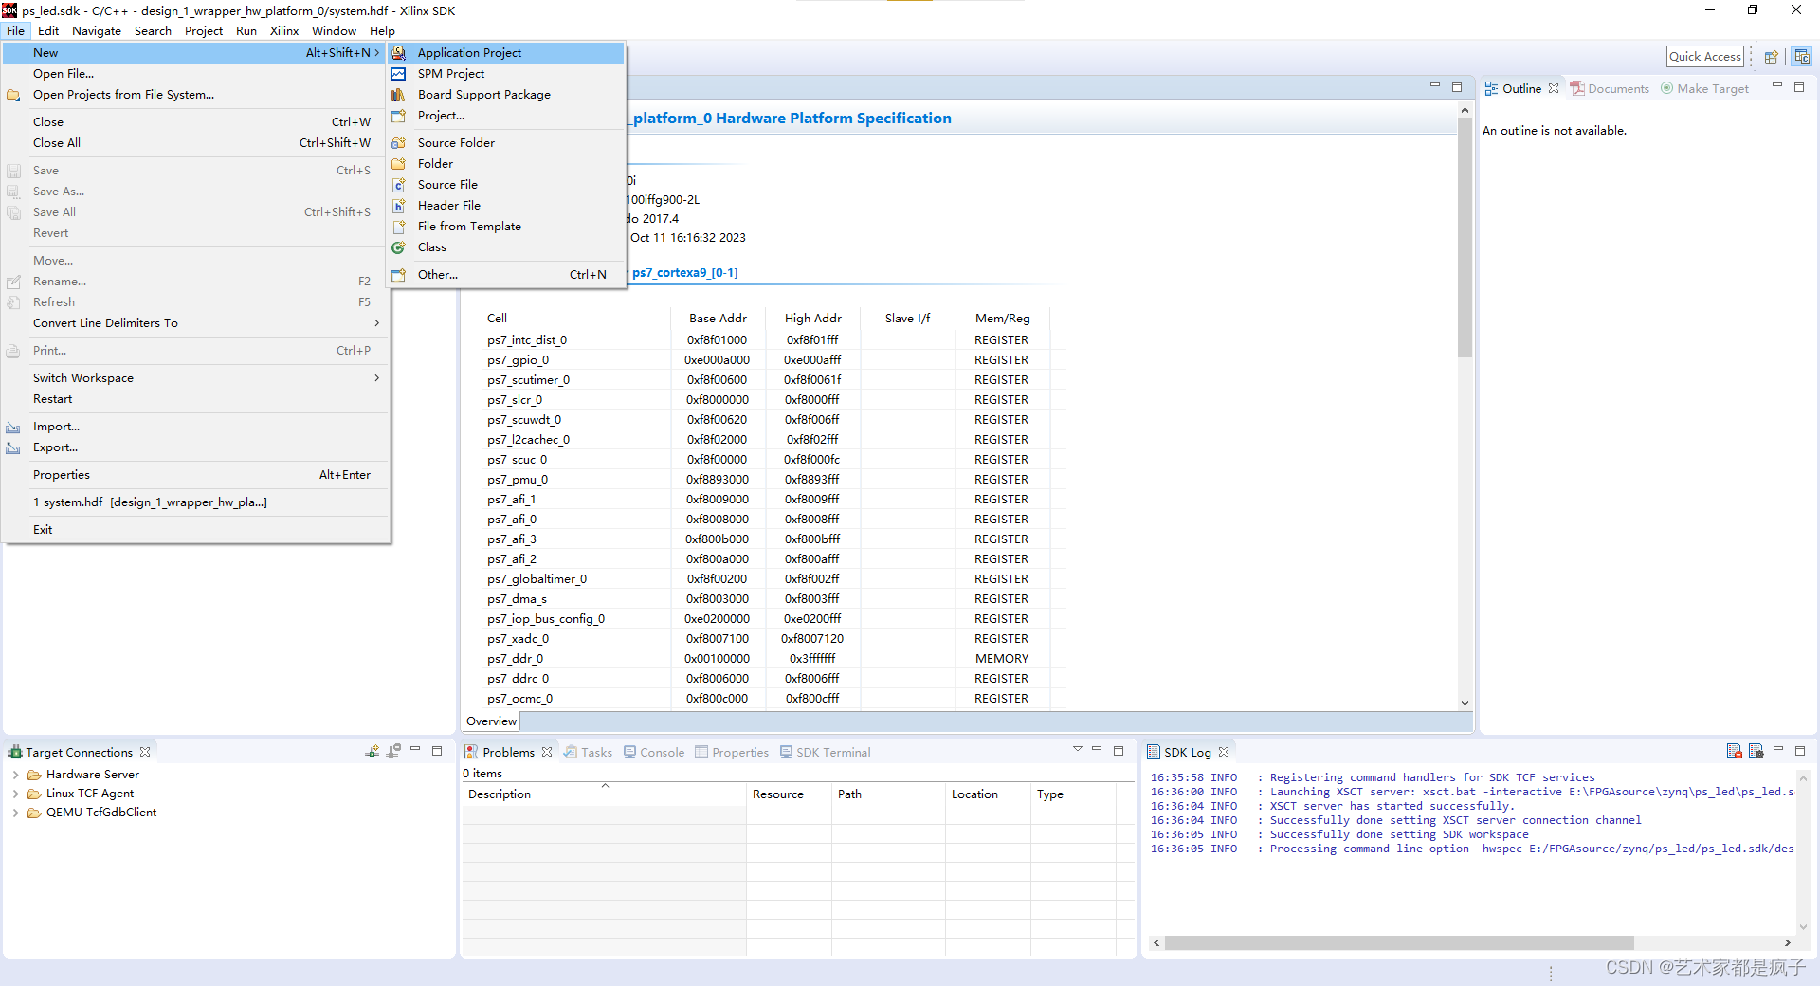This screenshot has width=1820, height=986.
Task: Open the SDK Terminal tab
Action: tap(825, 752)
